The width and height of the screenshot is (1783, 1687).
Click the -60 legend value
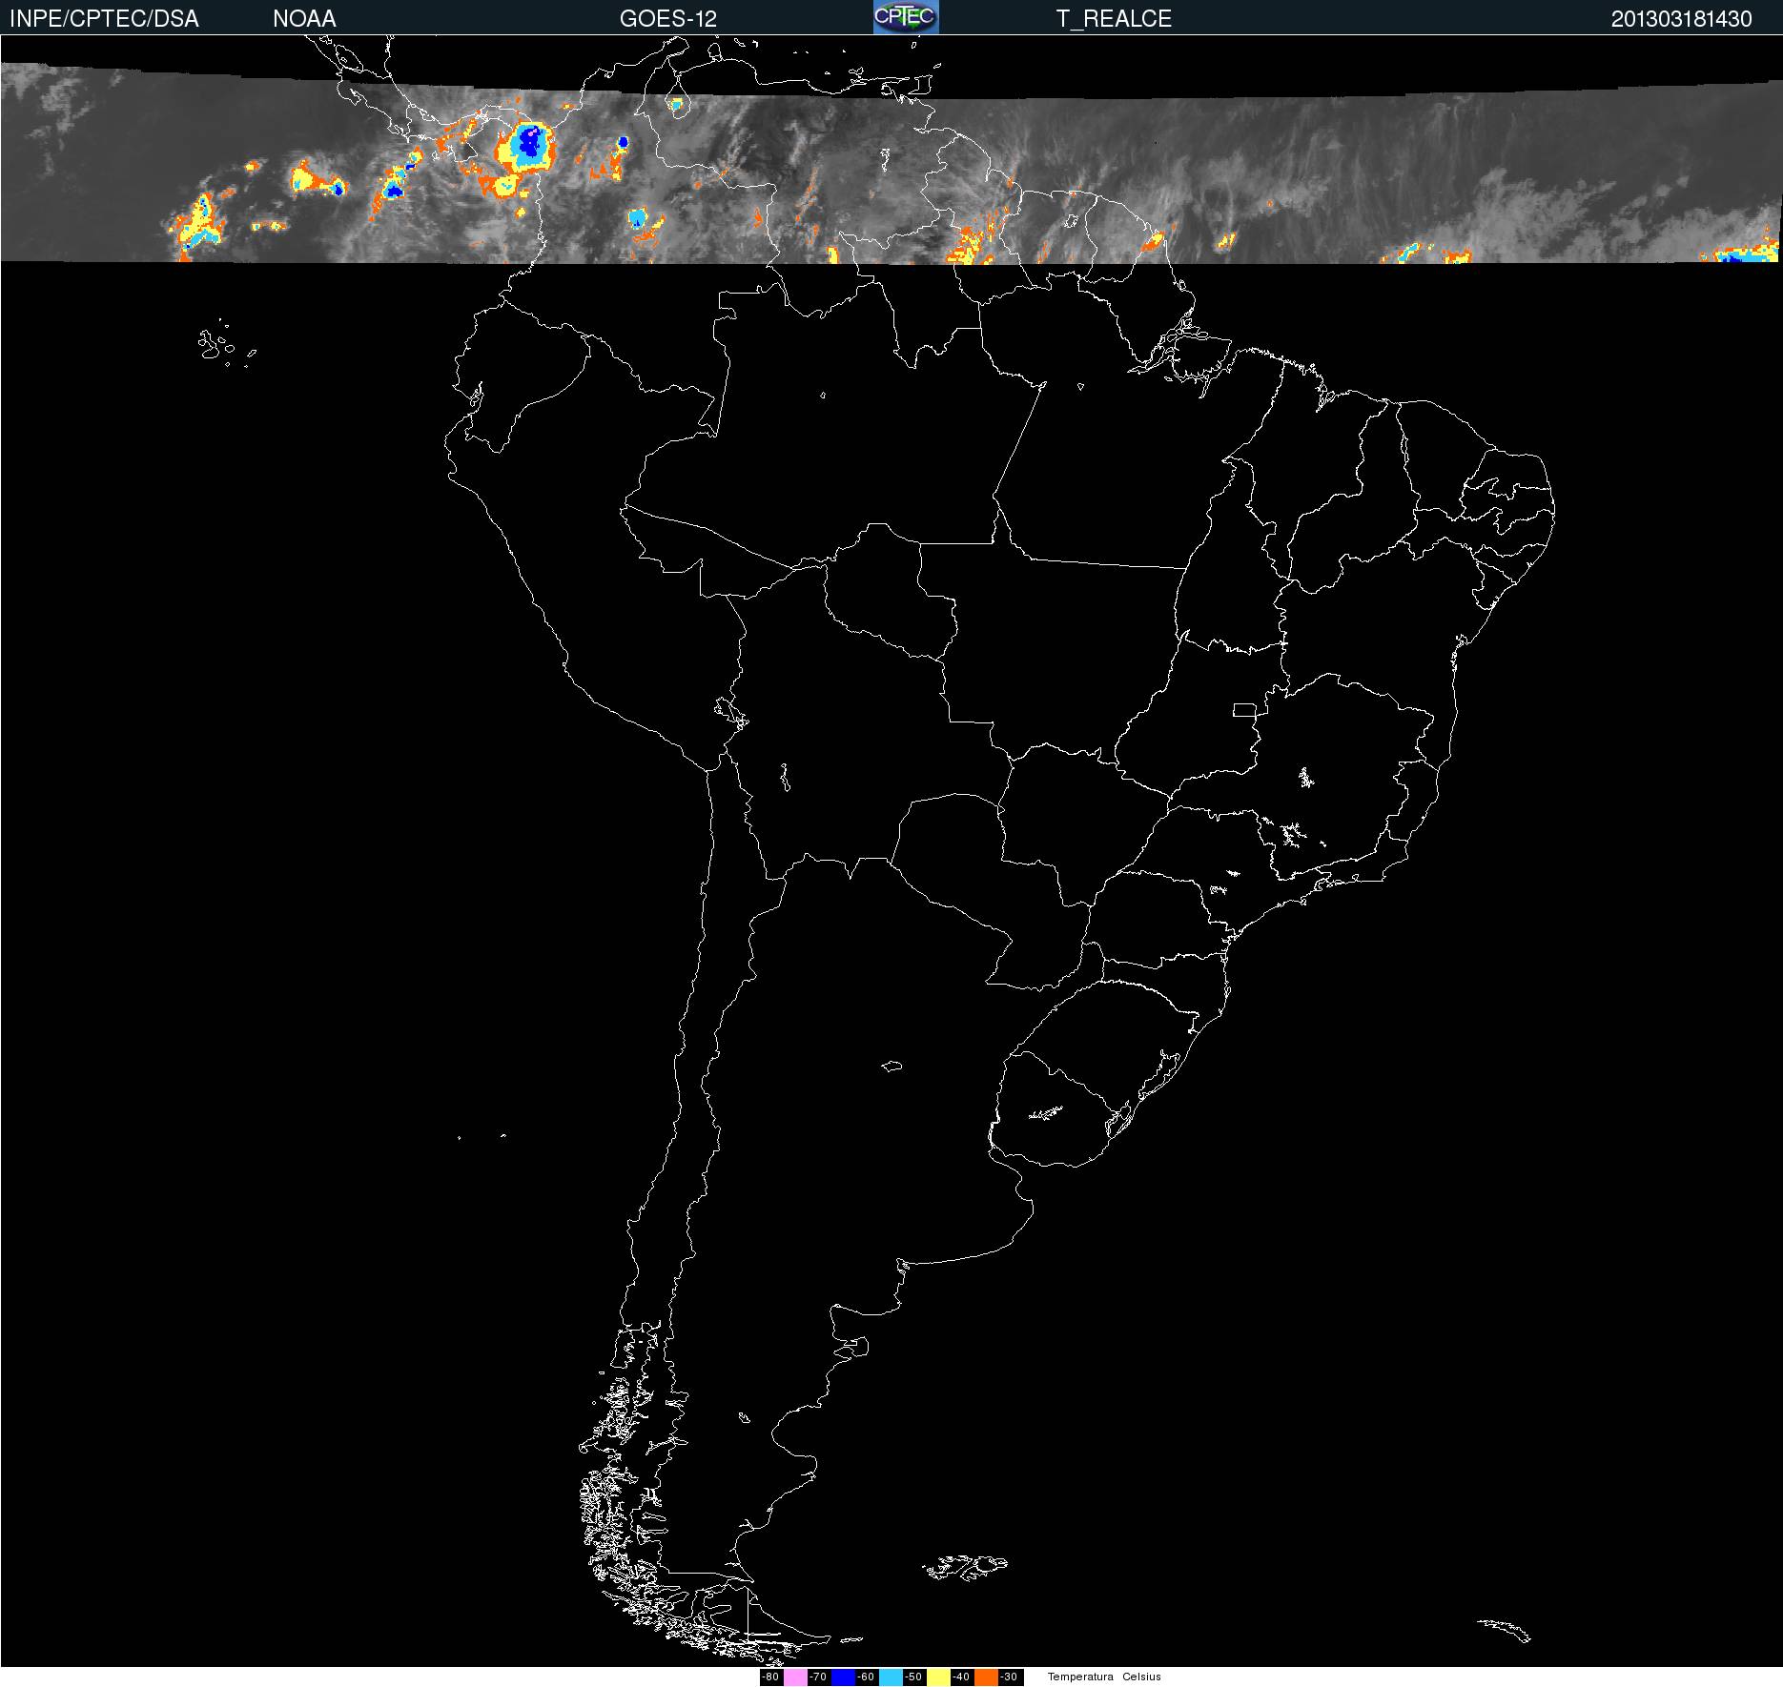pos(866,1677)
